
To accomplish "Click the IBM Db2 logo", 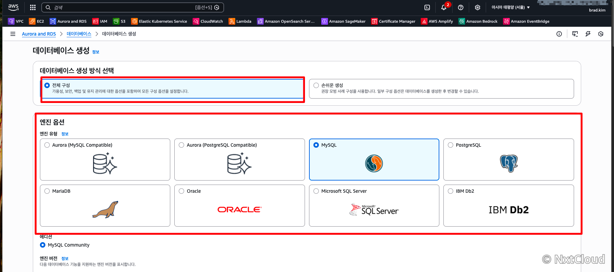I will (508, 210).
